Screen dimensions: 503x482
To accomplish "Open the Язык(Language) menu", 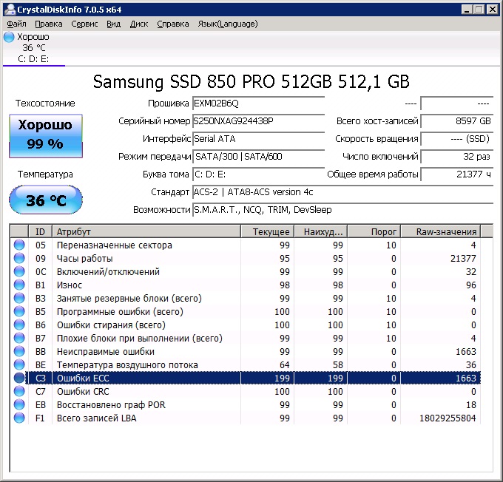I will pyautogui.click(x=228, y=24).
